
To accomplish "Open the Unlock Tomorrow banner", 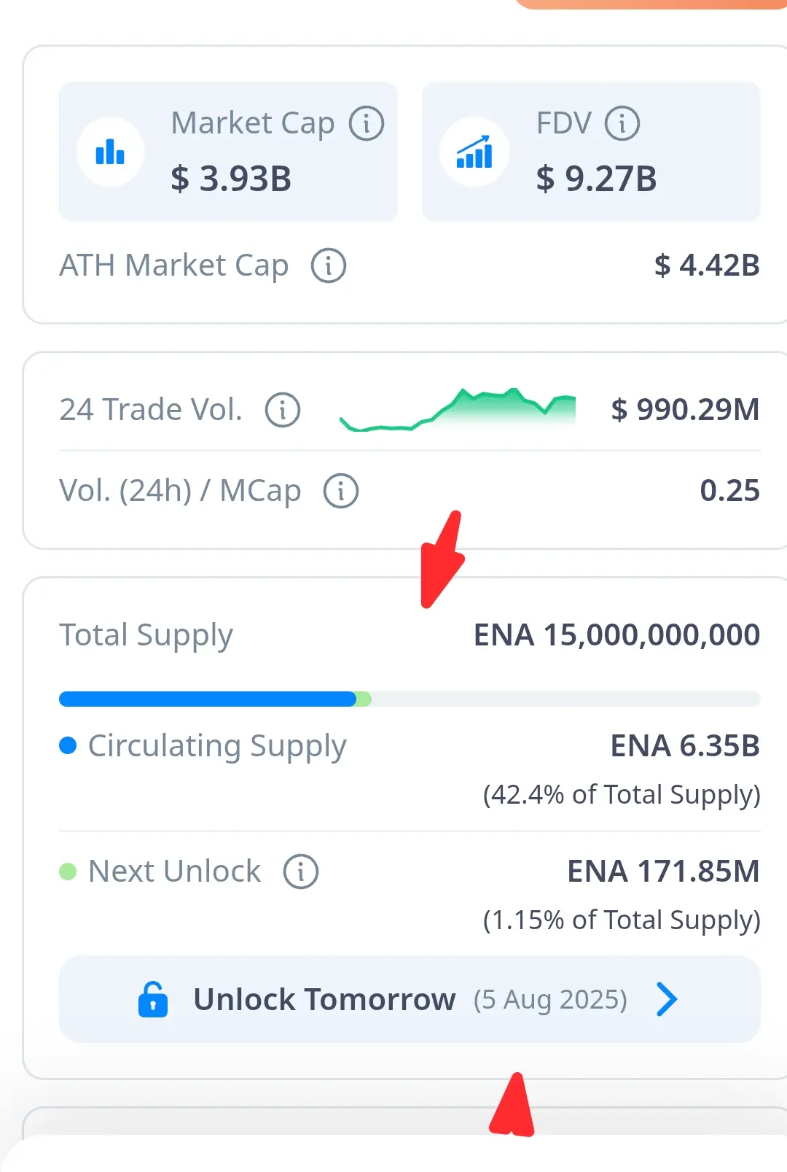I will click(410, 999).
